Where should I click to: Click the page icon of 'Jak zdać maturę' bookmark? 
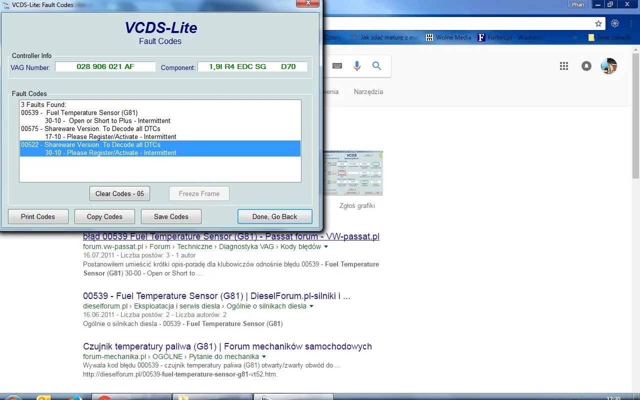coord(354,37)
